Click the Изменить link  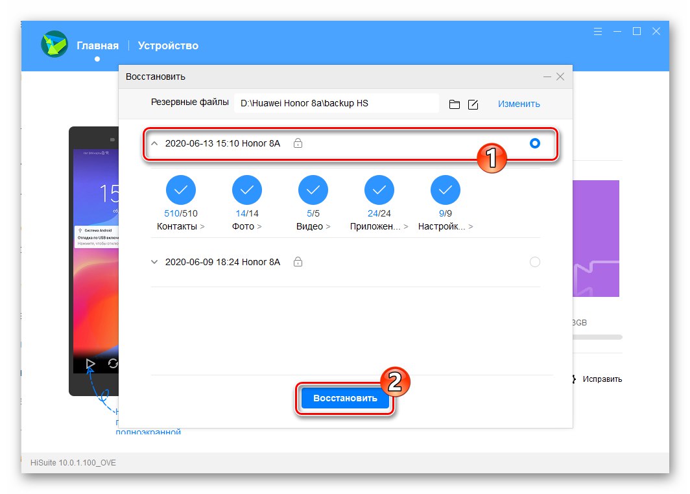(x=519, y=104)
